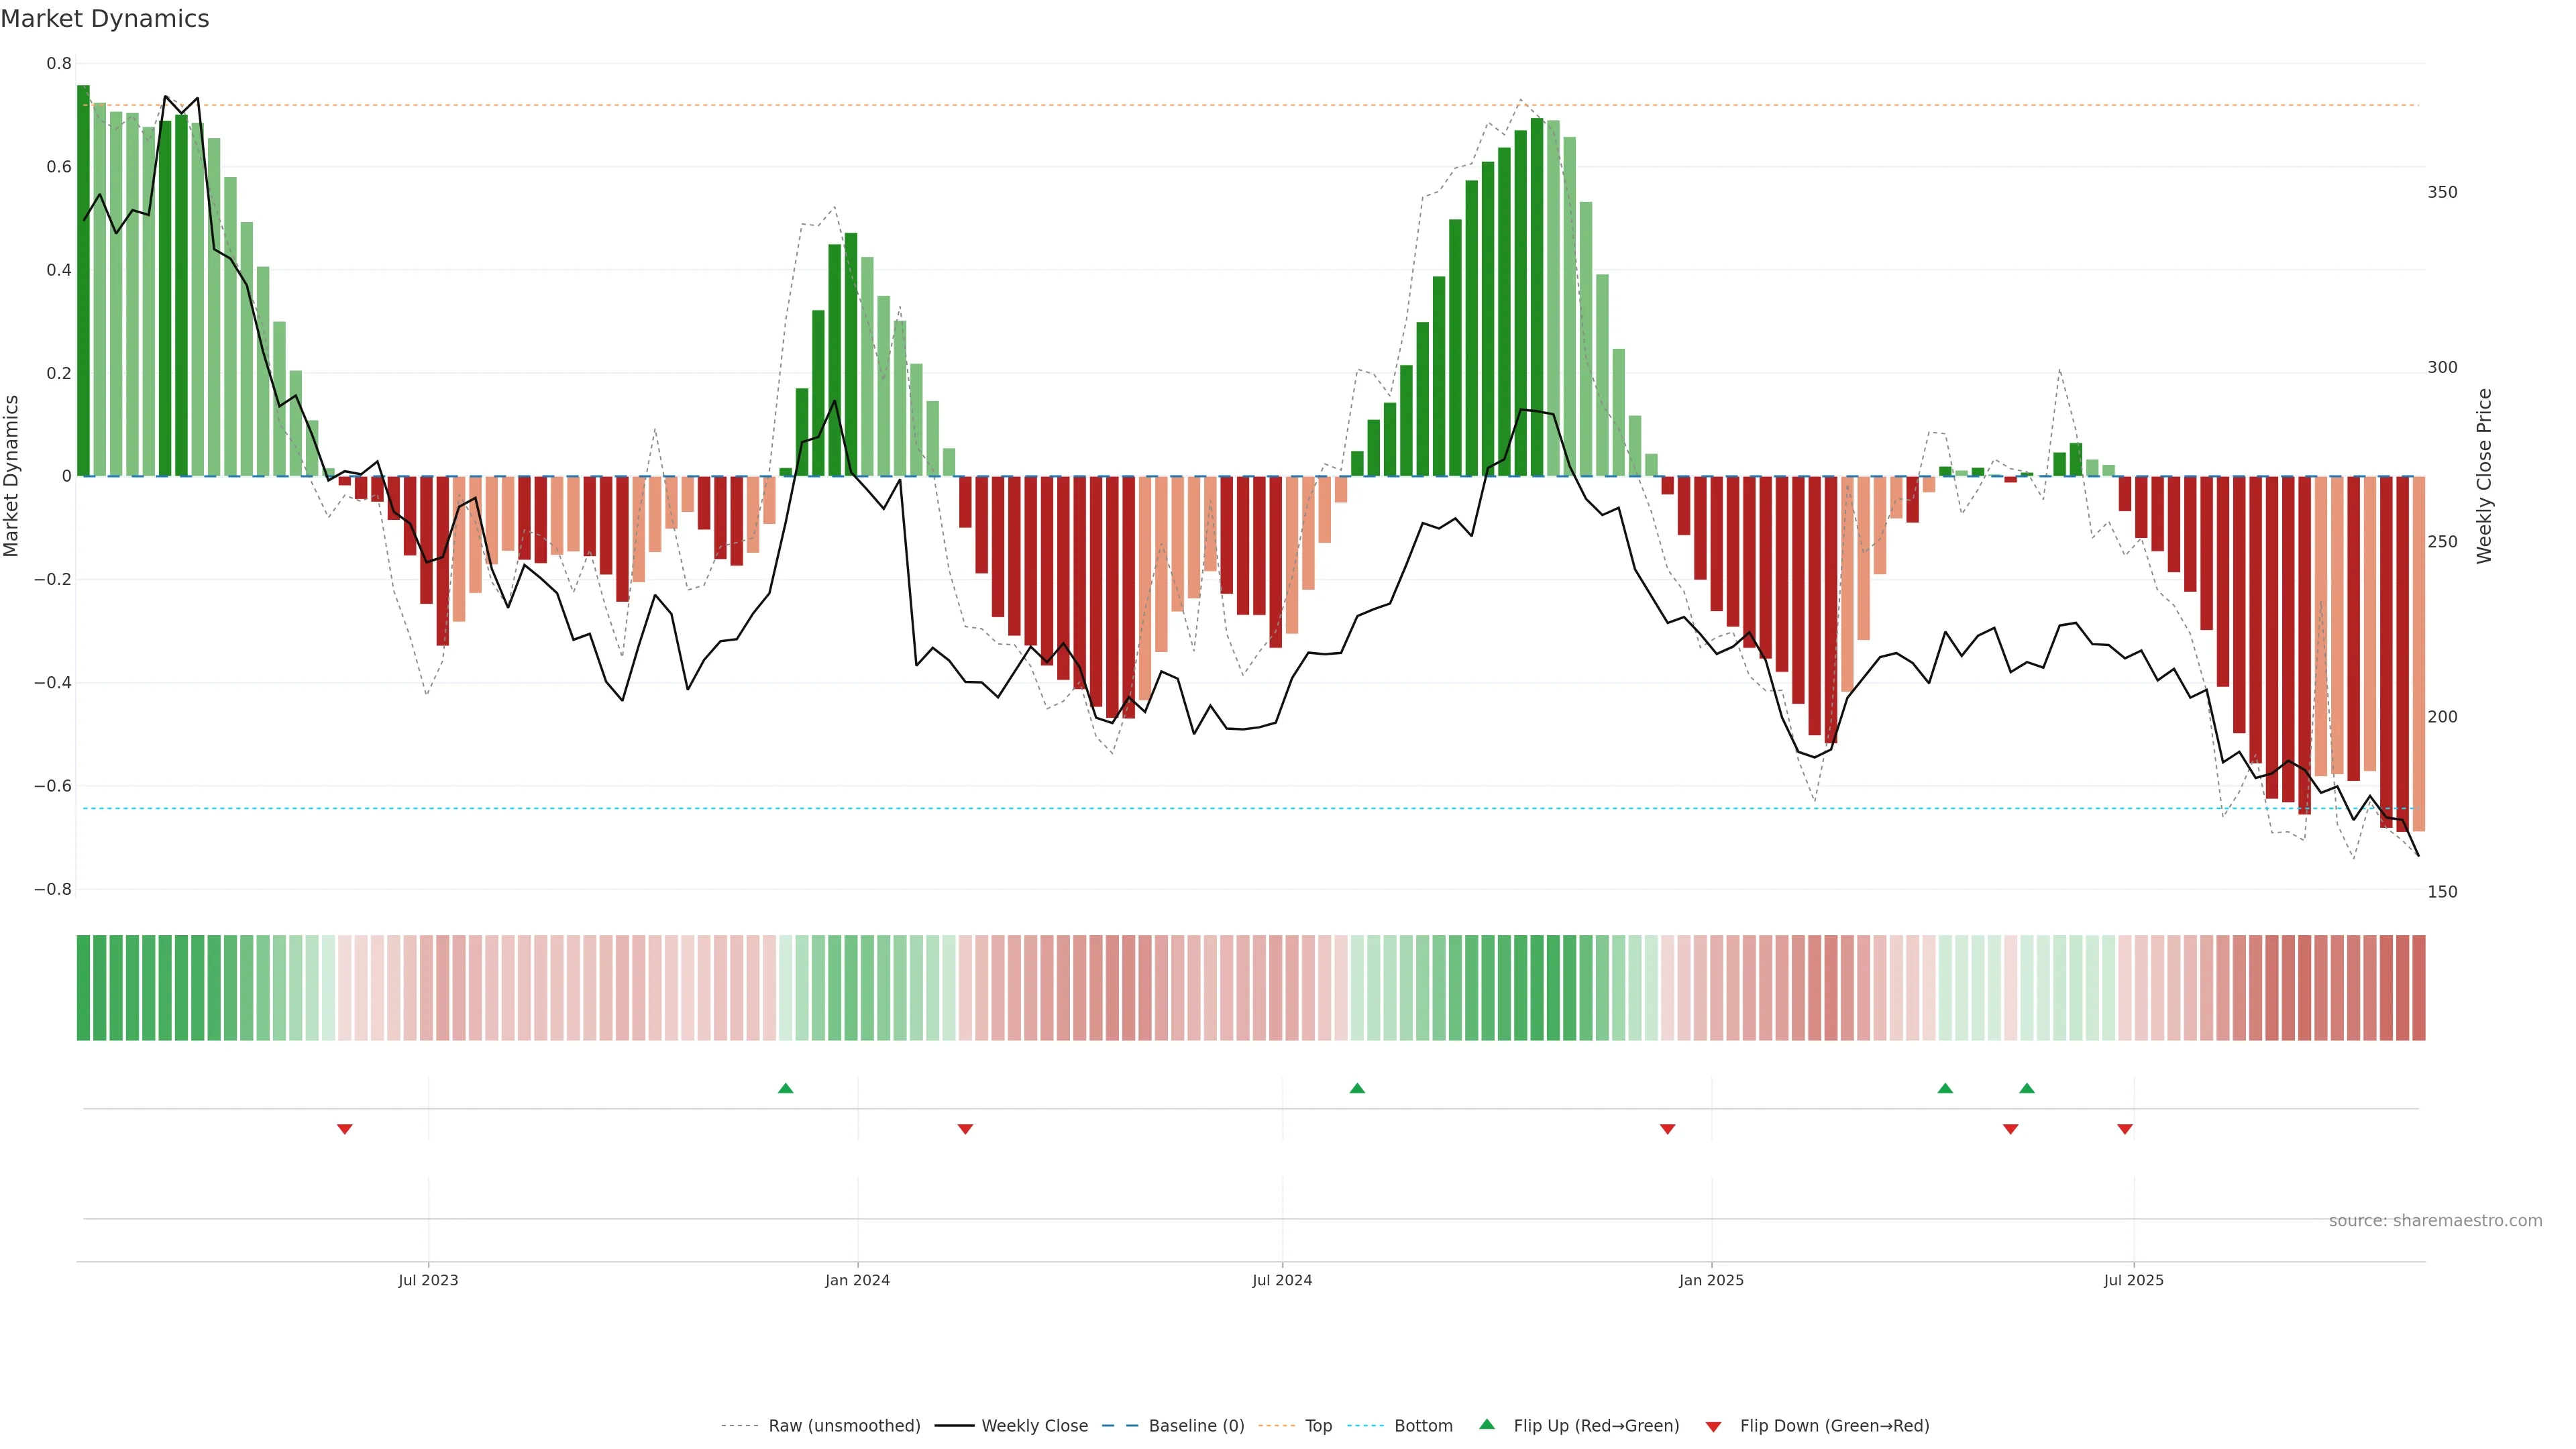Click the red flip-down marker after Jan 2024
This screenshot has height=1449, width=2576.
[965, 1129]
